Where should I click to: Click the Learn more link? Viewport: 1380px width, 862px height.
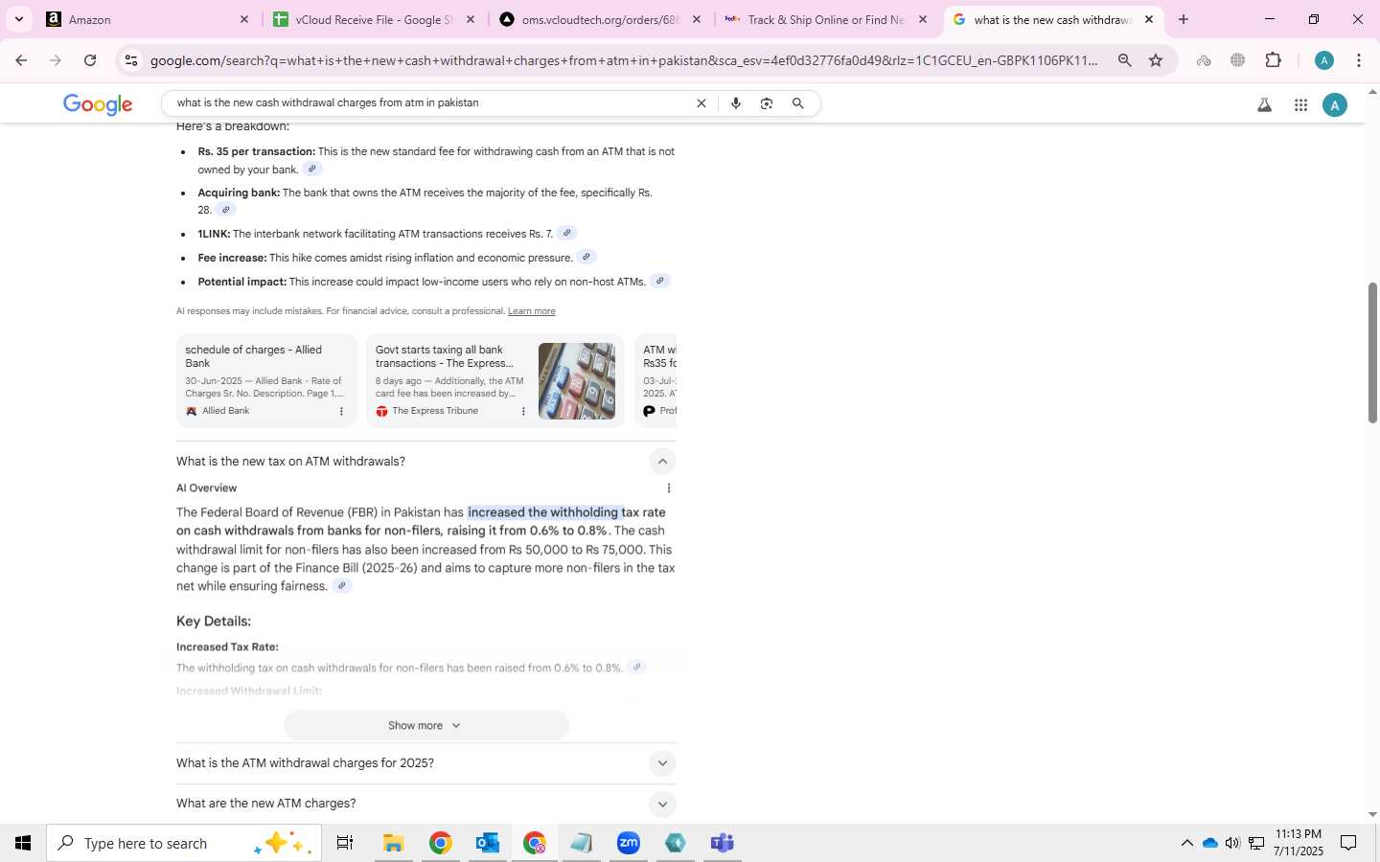532,311
